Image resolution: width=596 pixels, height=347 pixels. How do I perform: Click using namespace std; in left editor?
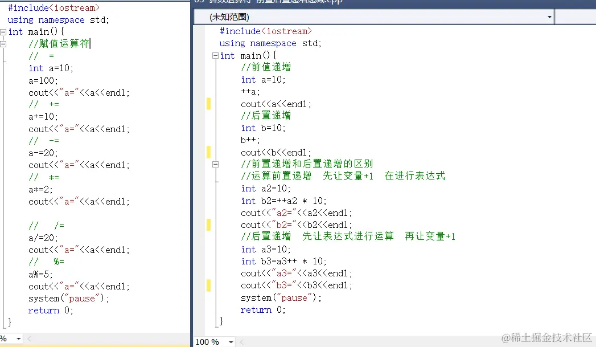59,20
